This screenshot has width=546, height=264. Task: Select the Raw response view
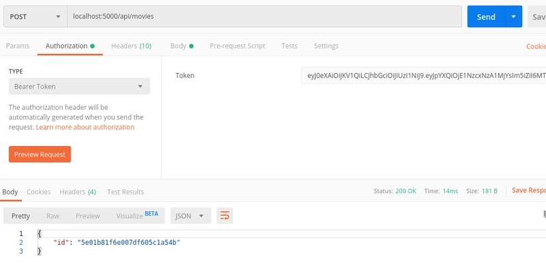tap(53, 216)
